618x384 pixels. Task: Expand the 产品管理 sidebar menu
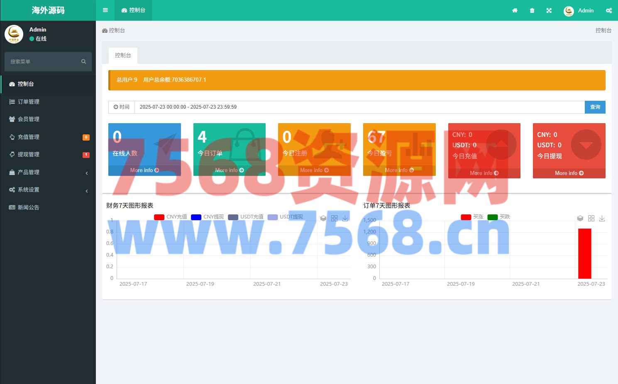[48, 172]
